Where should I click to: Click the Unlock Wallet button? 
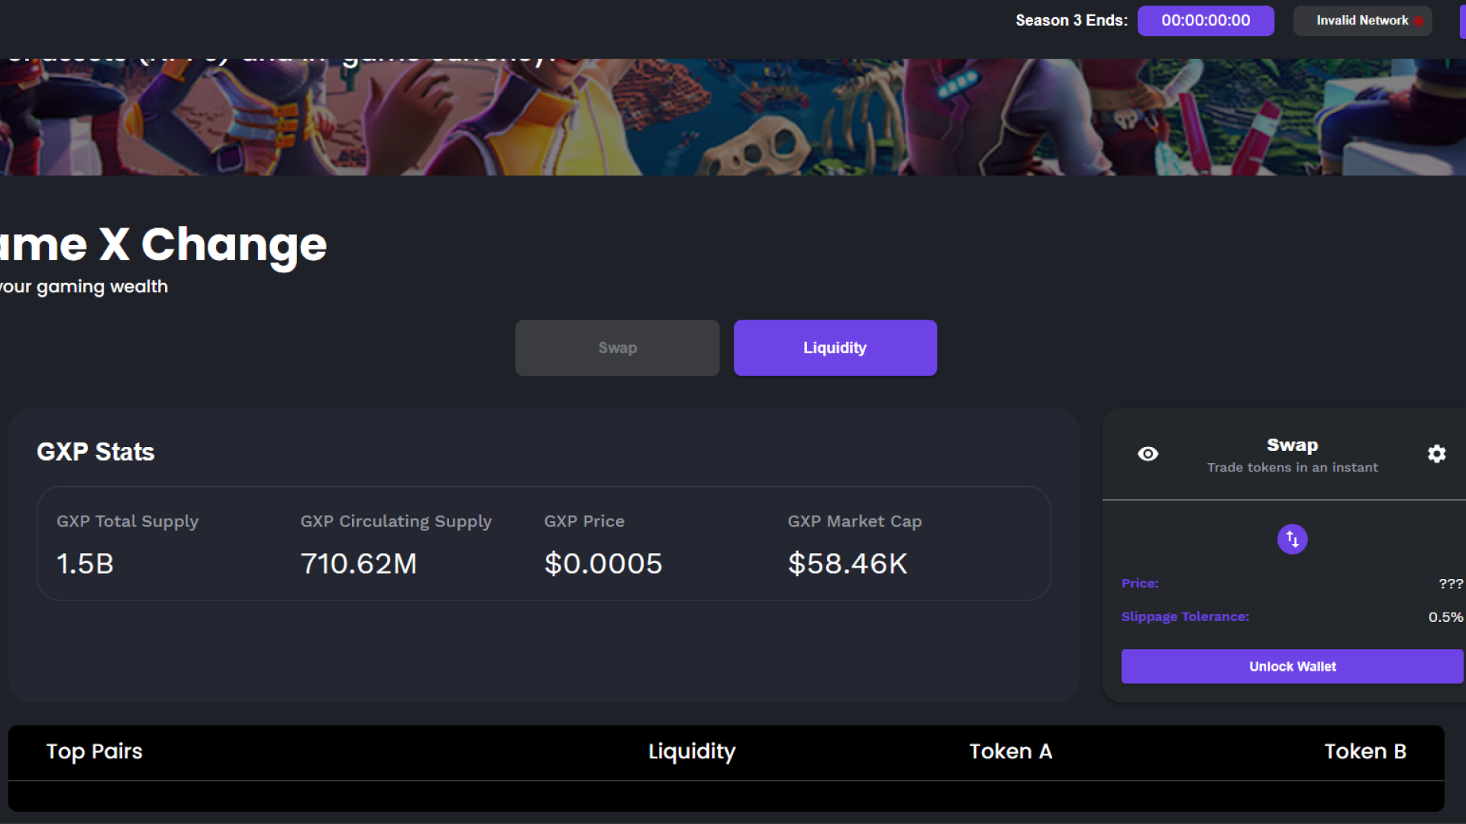tap(1292, 667)
